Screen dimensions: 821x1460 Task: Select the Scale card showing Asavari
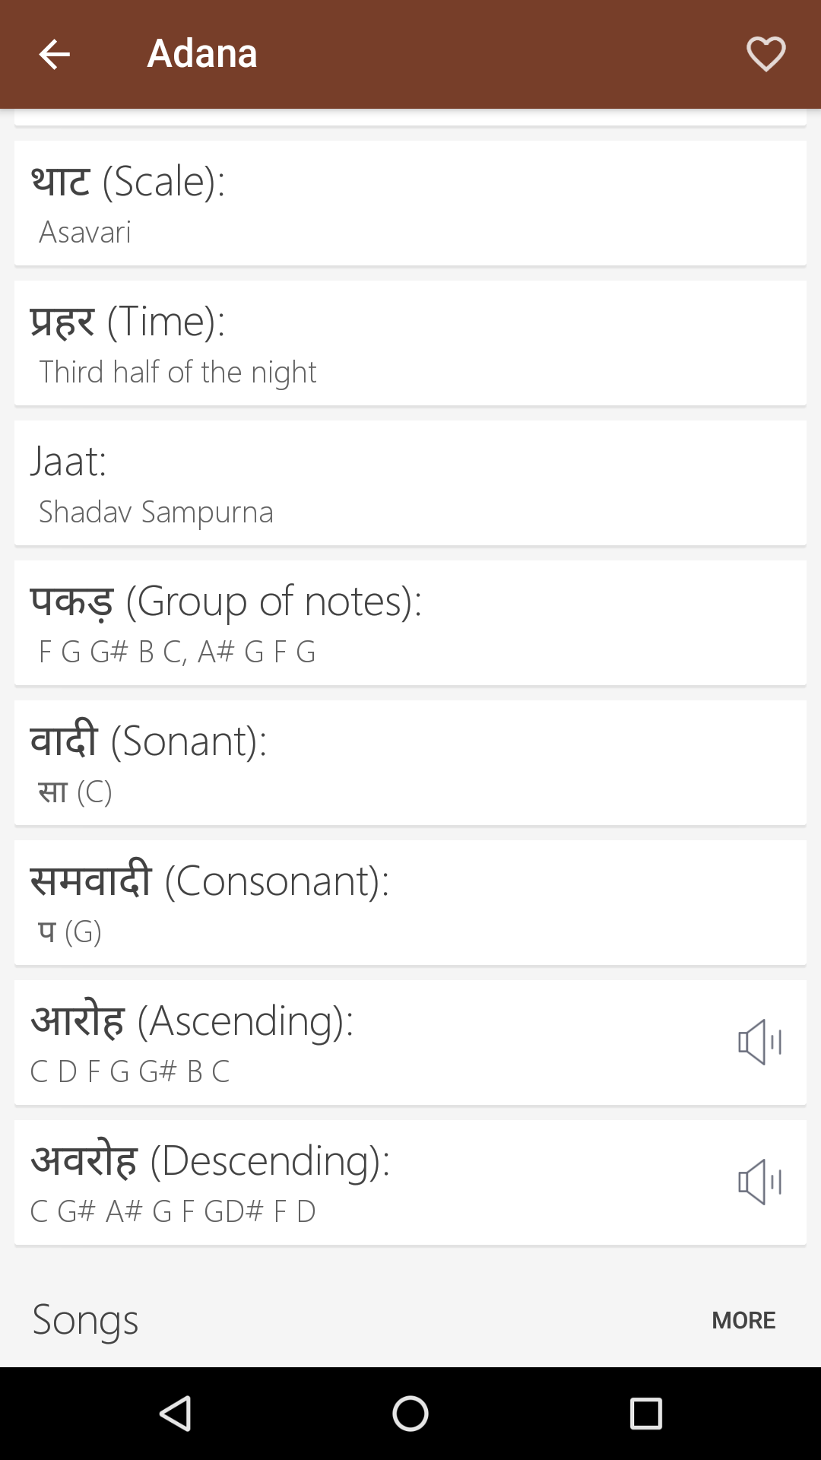pyautogui.click(x=410, y=203)
